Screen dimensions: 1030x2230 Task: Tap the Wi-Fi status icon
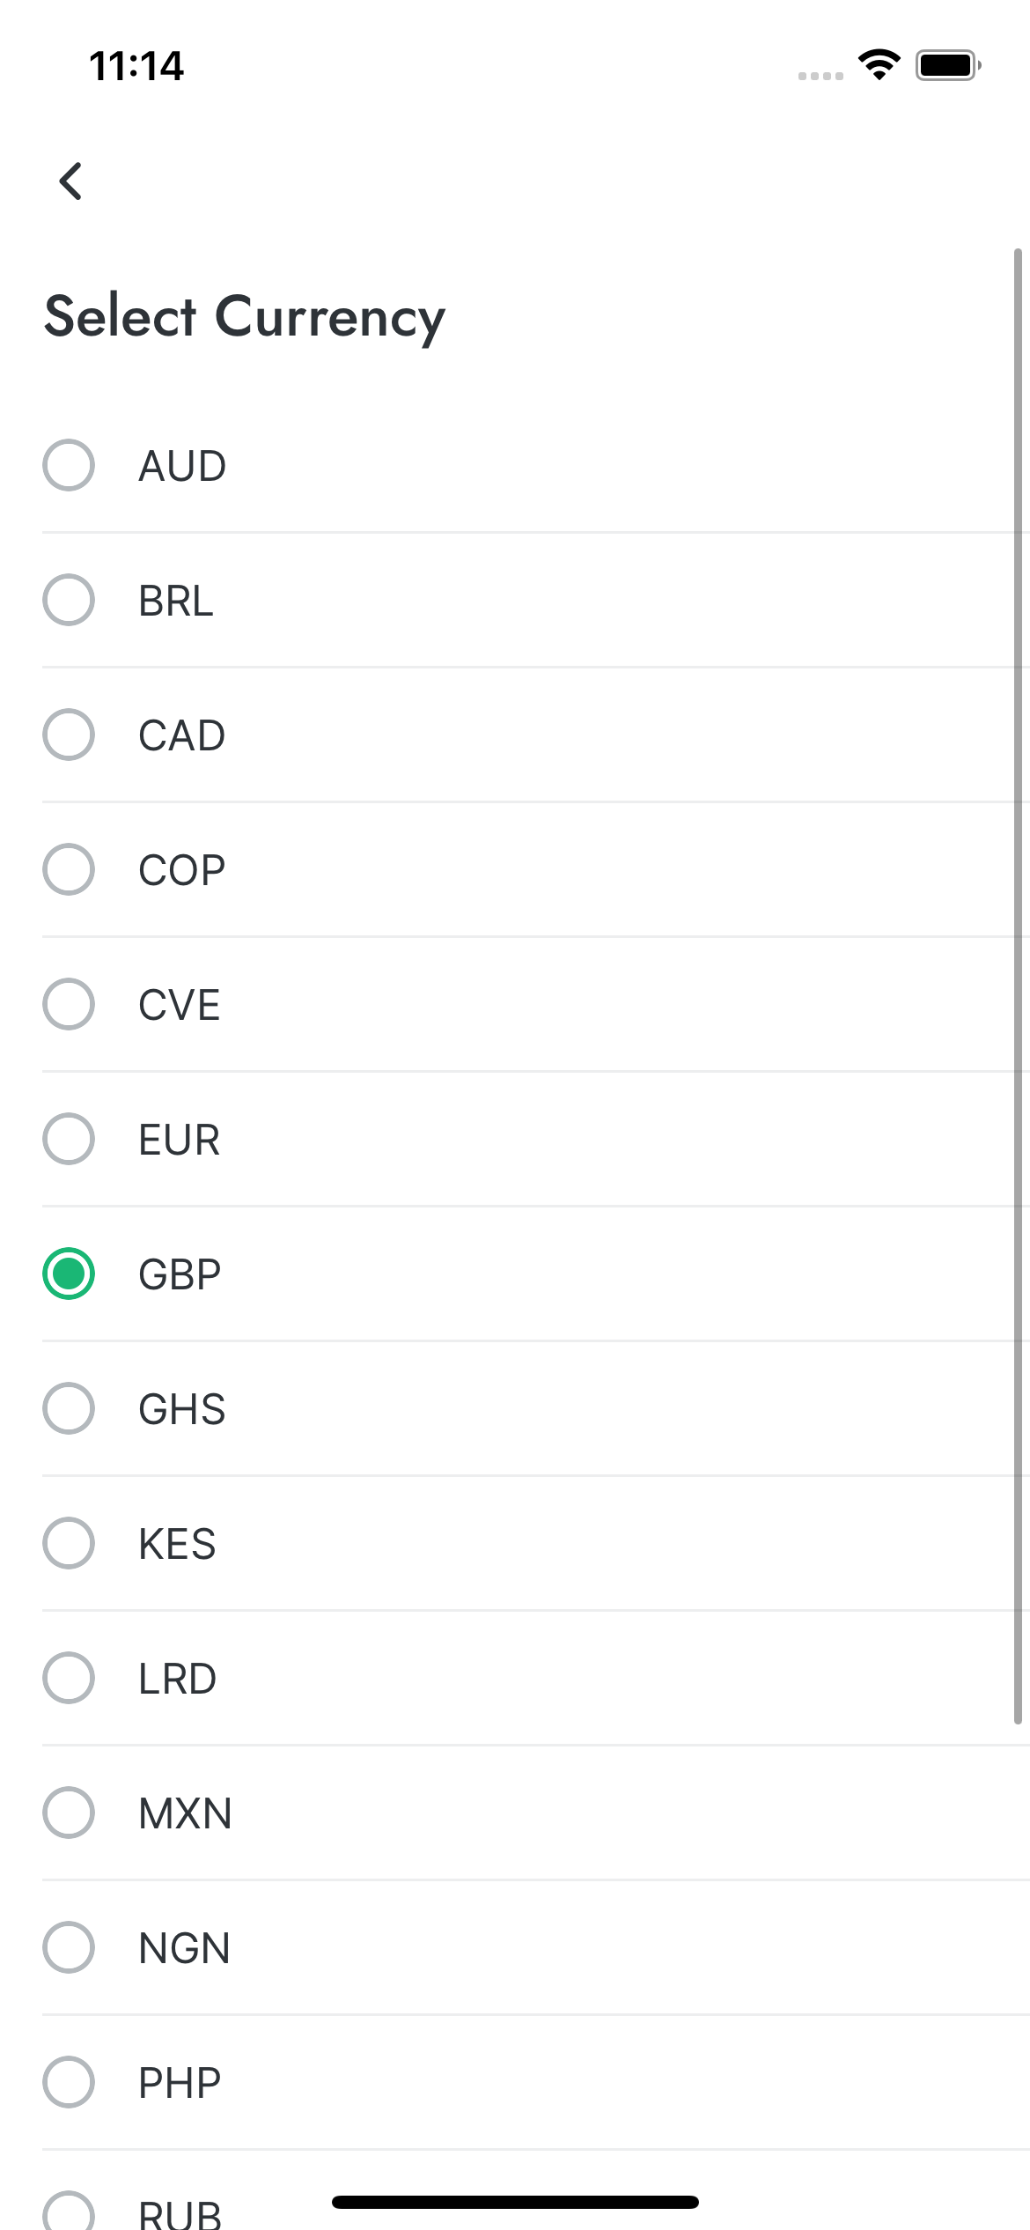(878, 64)
